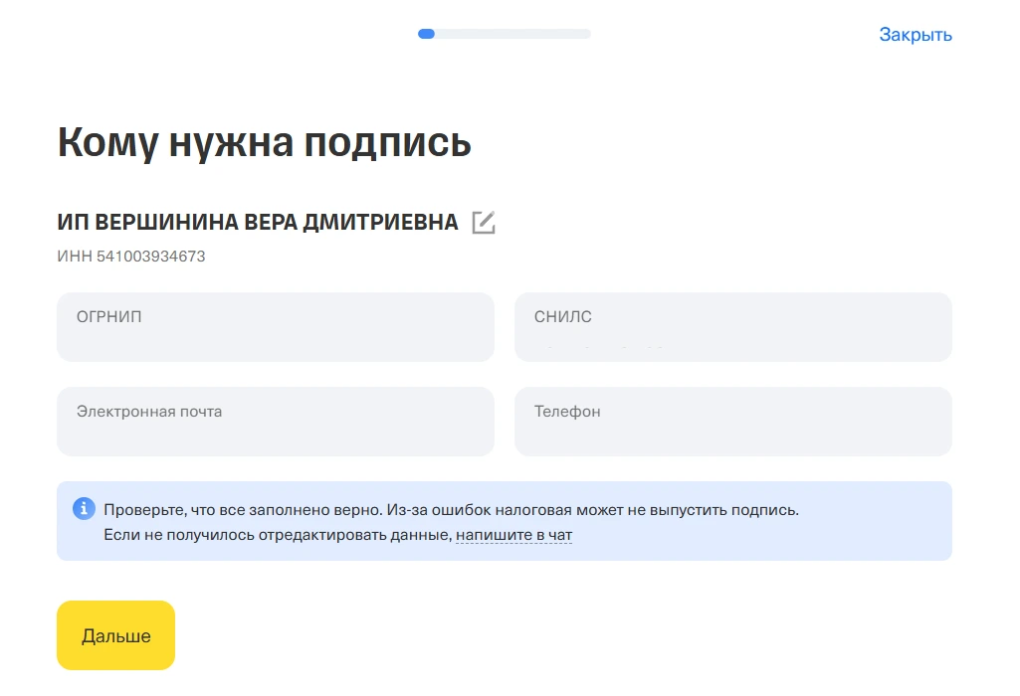Click the Электронная почта label text
This screenshot has width=1020, height=696.
(149, 411)
